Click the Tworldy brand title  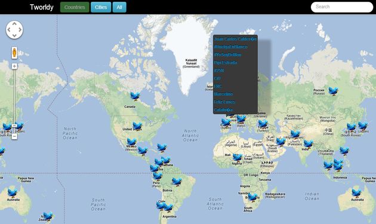click(x=42, y=7)
